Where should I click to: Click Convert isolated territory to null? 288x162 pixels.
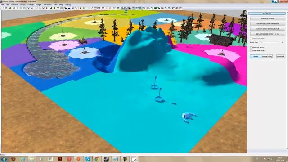pos(267,34)
